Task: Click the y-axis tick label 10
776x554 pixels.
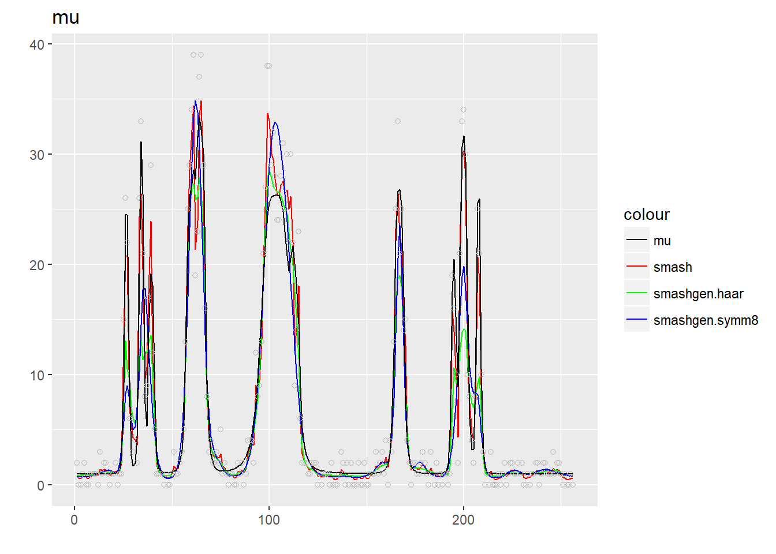Action: click(x=37, y=375)
